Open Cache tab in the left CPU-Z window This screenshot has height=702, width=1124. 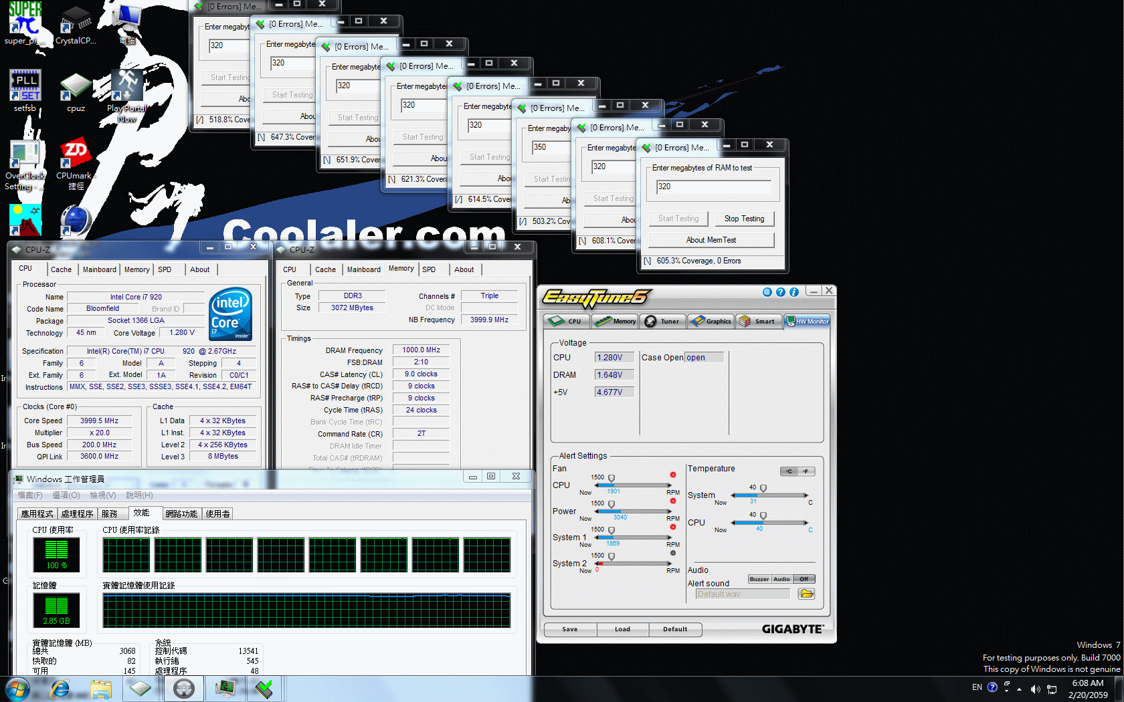click(x=61, y=269)
